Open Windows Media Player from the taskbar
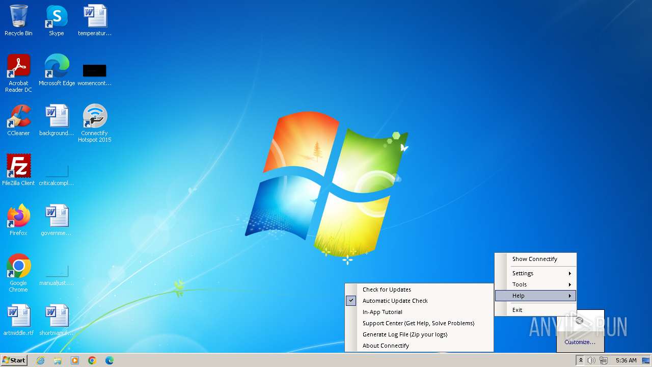Viewport: 652px width, 367px height. [75, 360]
